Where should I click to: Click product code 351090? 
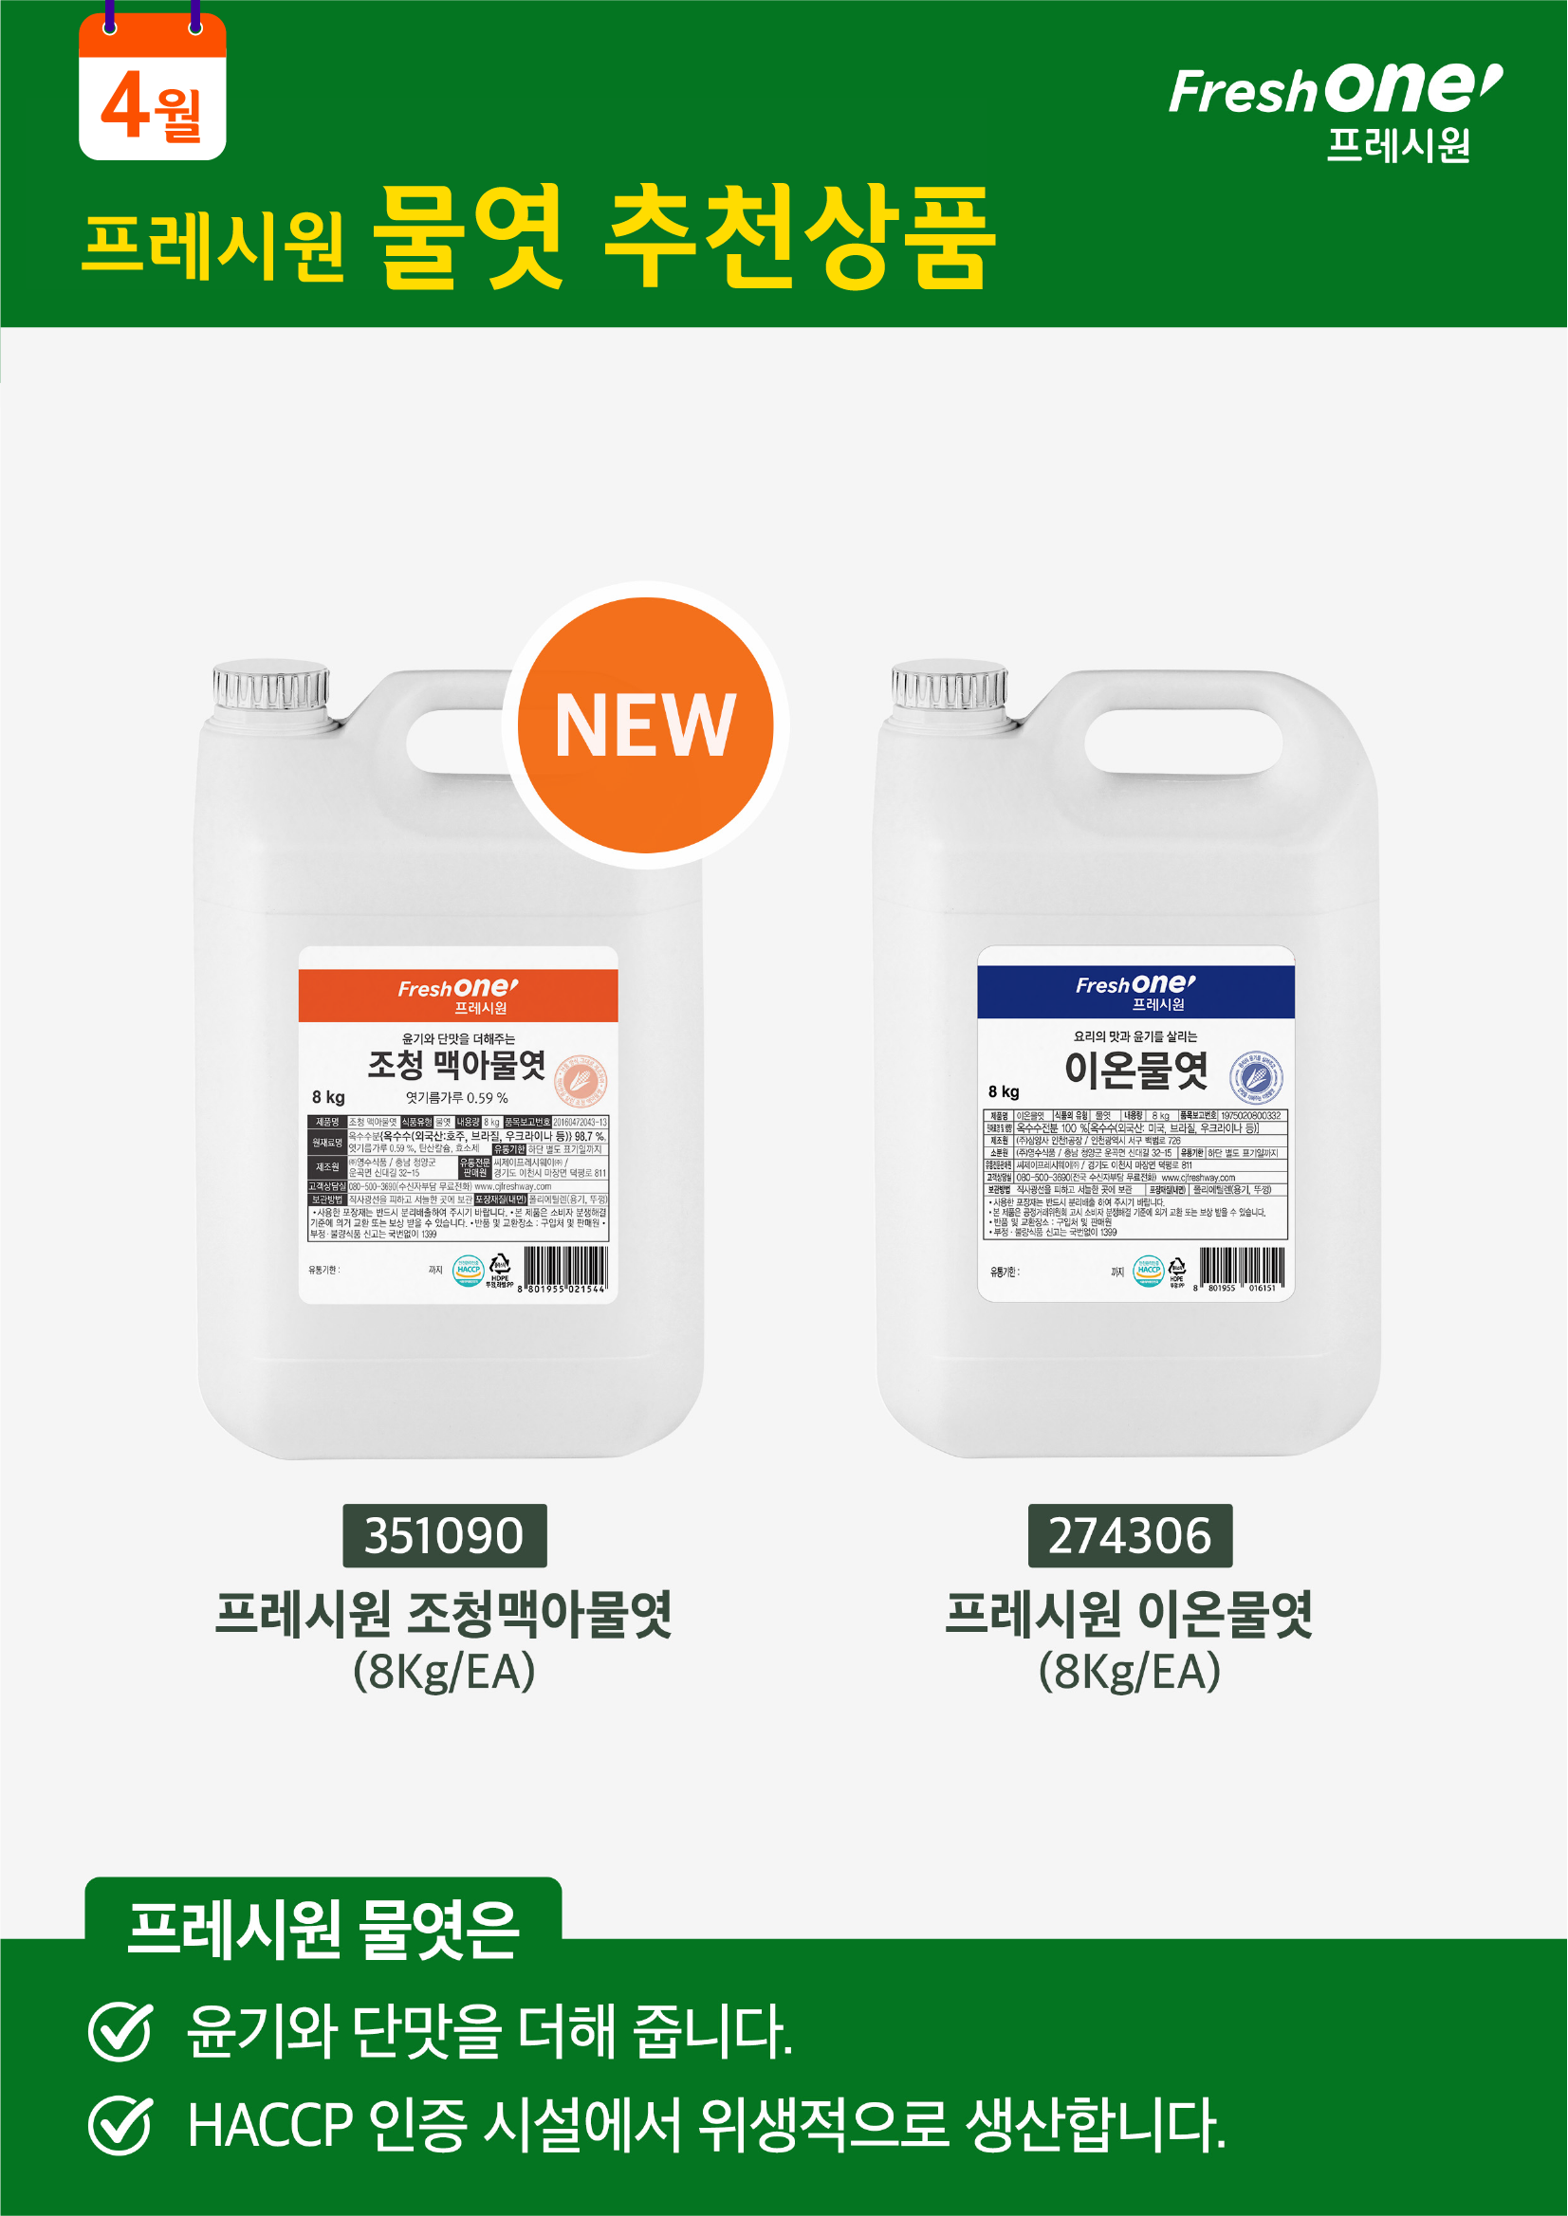click(x=444, y=1535)
